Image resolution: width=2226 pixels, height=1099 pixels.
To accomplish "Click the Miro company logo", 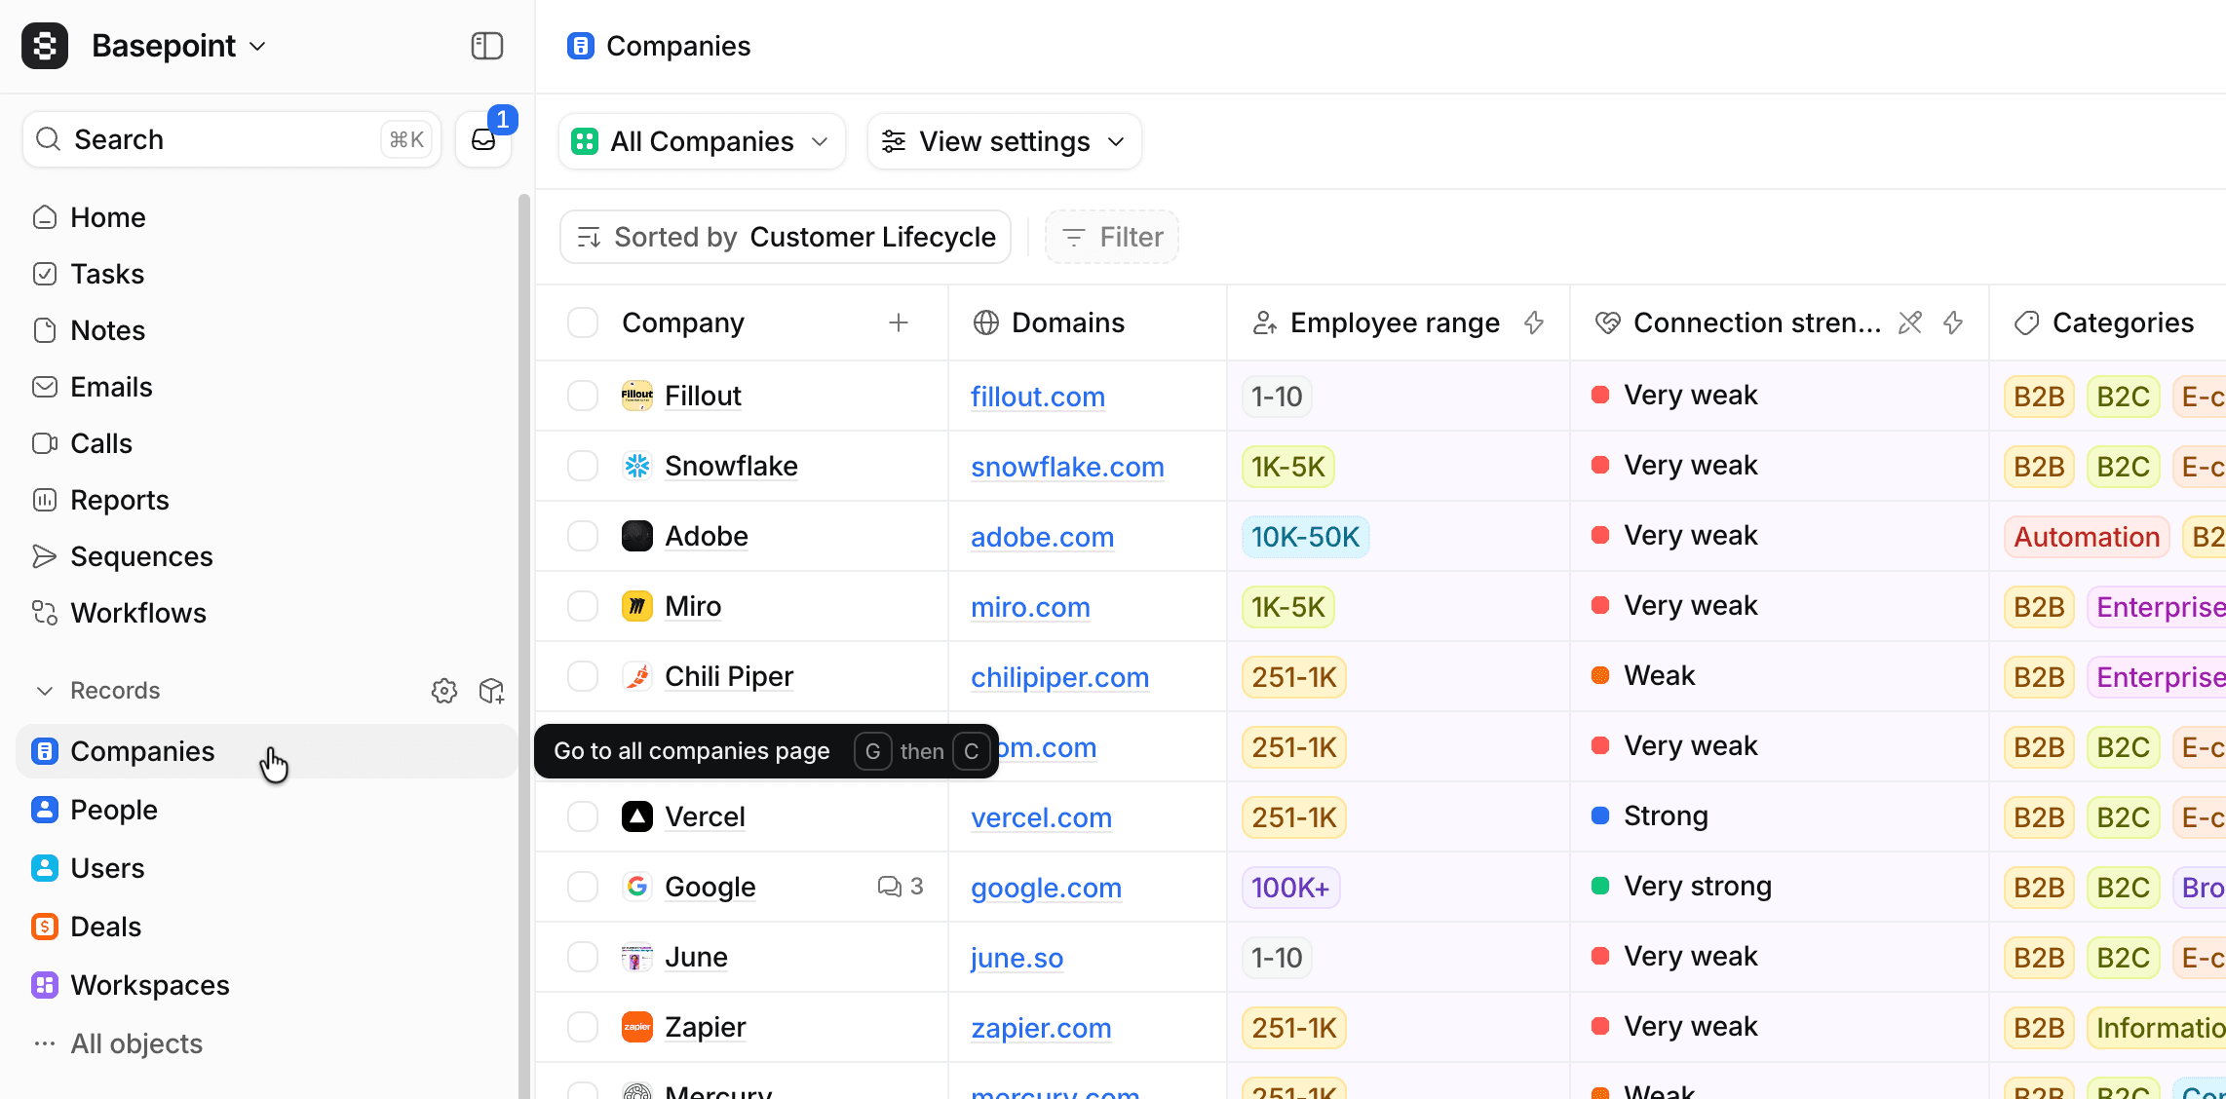I will (637, 606).
